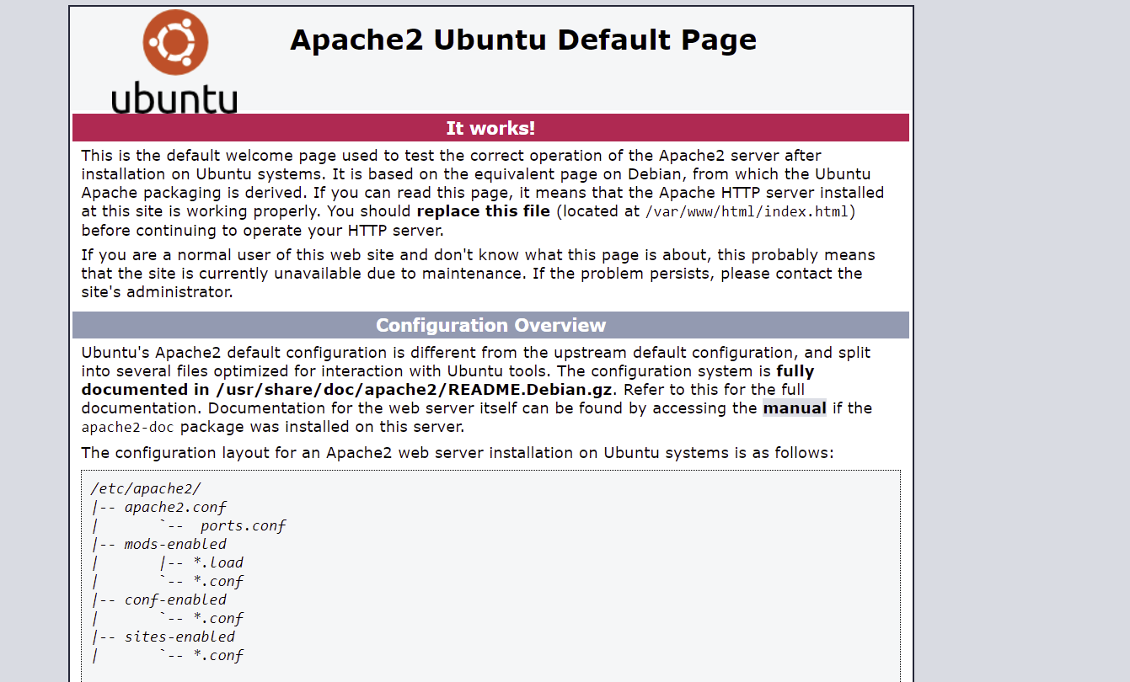The width and height of the screenshot is (1130, 682).
Task: Click the apache2-doc package name
Action: [127, 427]
